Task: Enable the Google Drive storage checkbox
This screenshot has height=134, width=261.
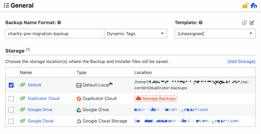Action: tap(11, 110)
